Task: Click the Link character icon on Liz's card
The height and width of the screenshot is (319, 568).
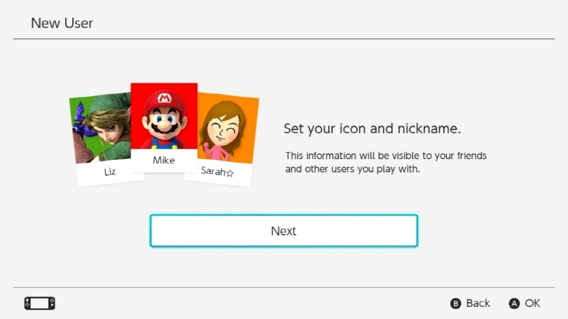Action: tap(103, 128)
